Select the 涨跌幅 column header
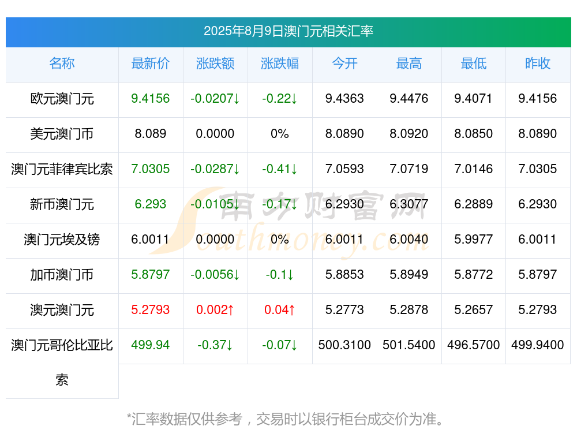 [x=280, y=64]
